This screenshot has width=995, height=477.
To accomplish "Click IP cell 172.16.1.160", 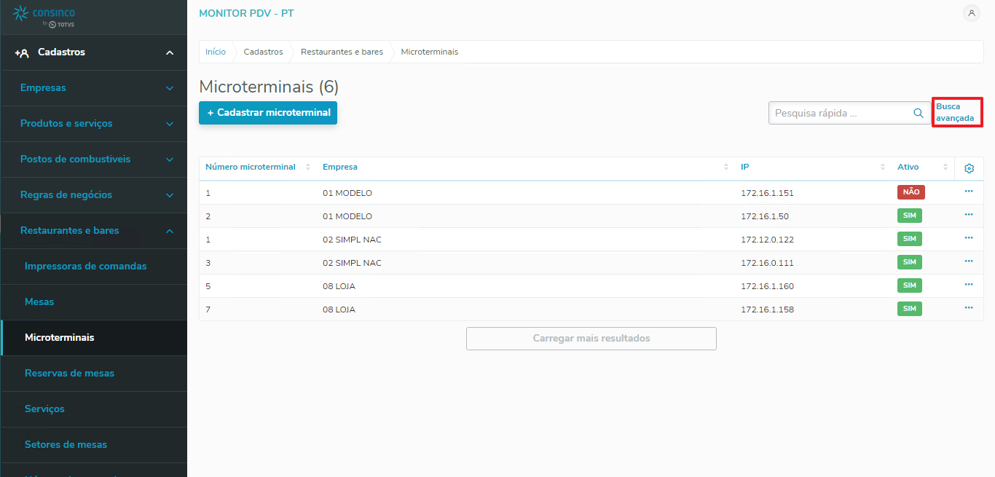I will click(x=767, y=286).
